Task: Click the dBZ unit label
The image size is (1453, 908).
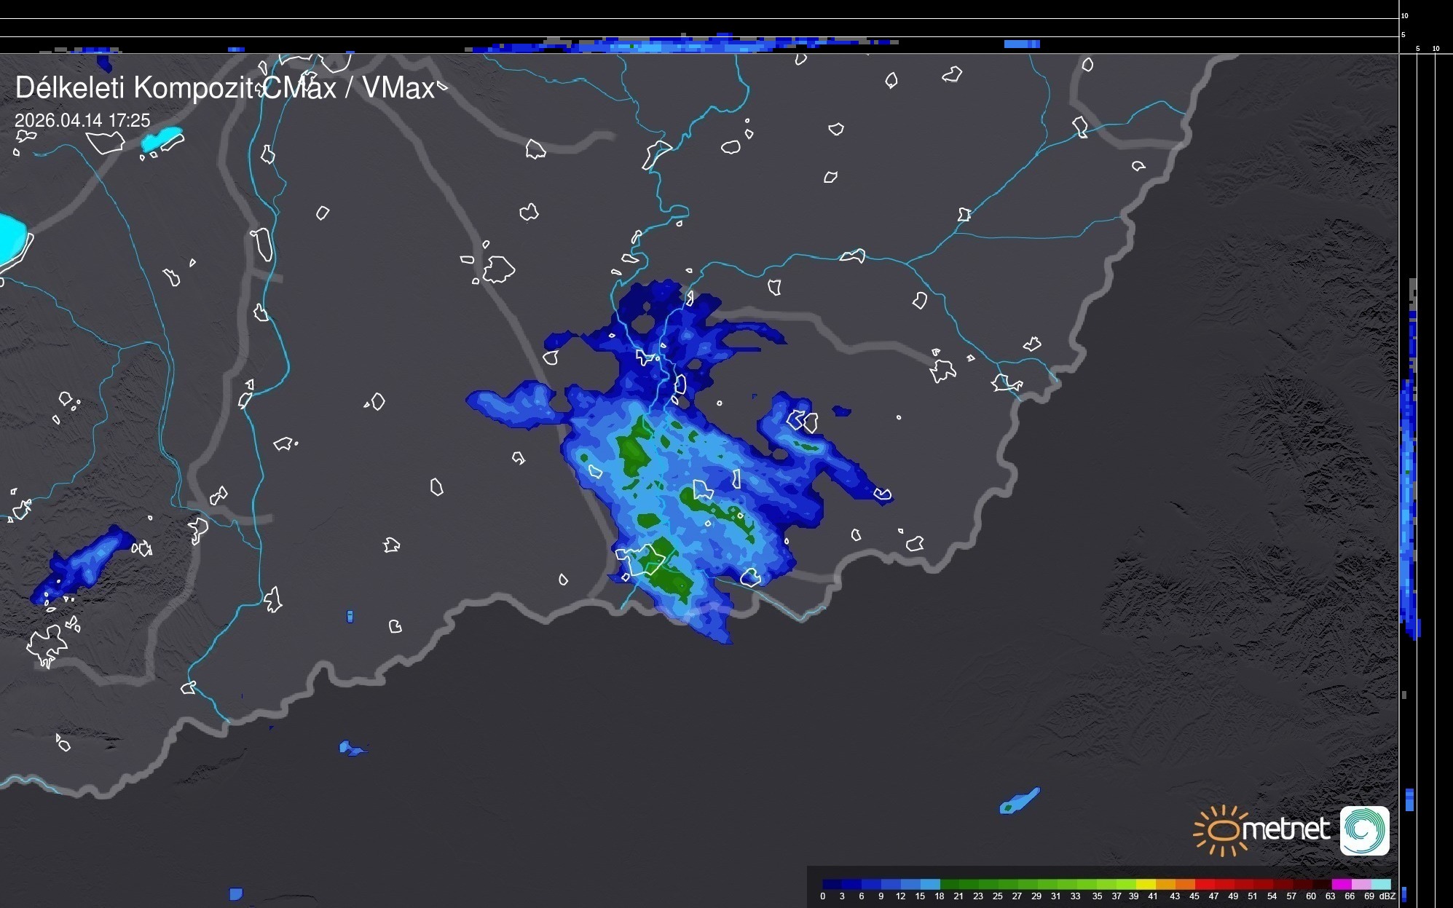Action: pyautogui.click(x=1387, y=896)
